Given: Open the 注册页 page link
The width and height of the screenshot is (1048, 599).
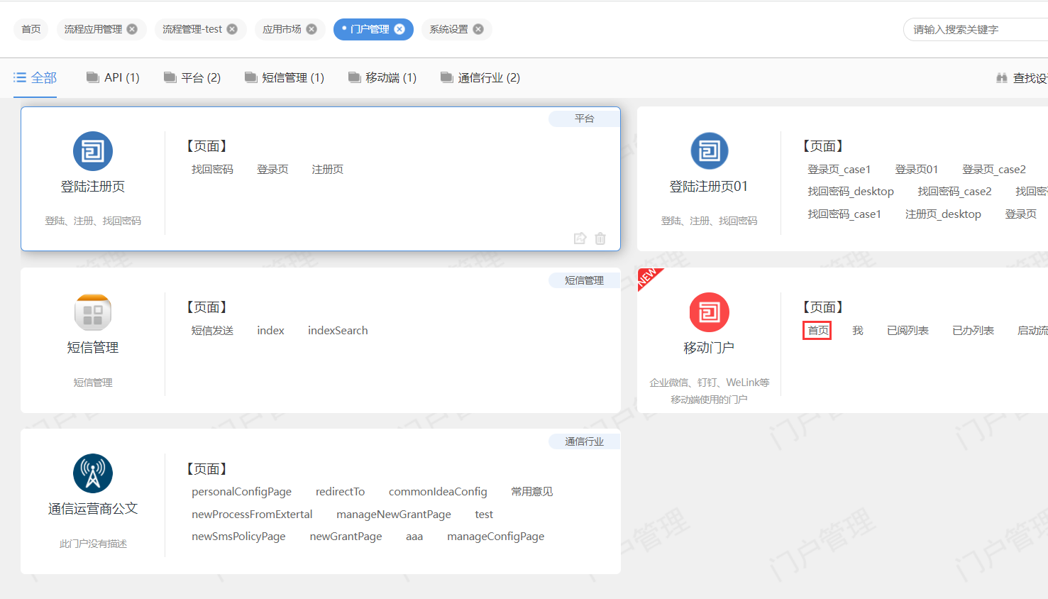Looking at the screenshot, I should point(328,170).
